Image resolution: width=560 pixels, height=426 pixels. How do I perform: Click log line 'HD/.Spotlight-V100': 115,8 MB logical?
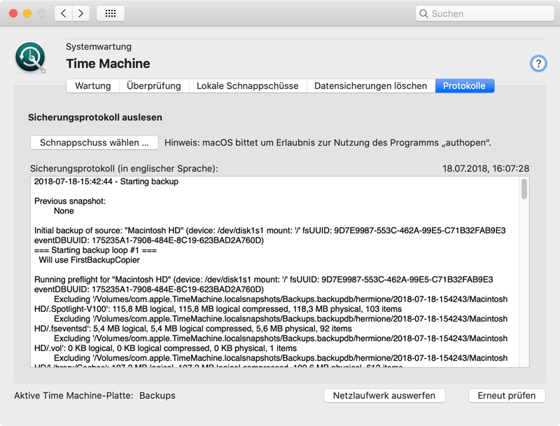[x=218, y=309]
